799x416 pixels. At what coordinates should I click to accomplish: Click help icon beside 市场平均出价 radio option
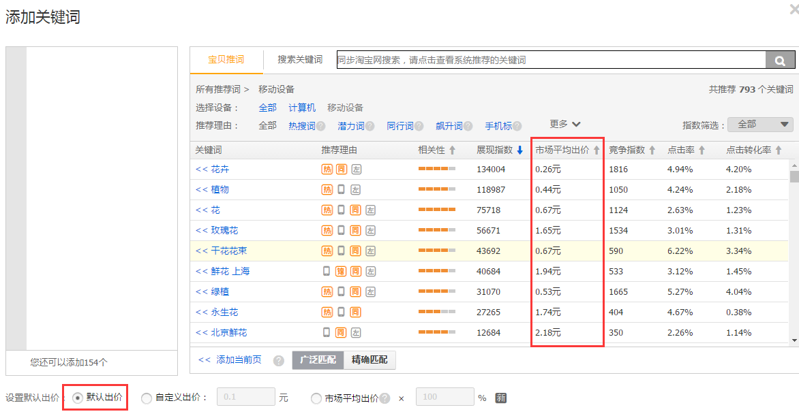click(385, 398)
